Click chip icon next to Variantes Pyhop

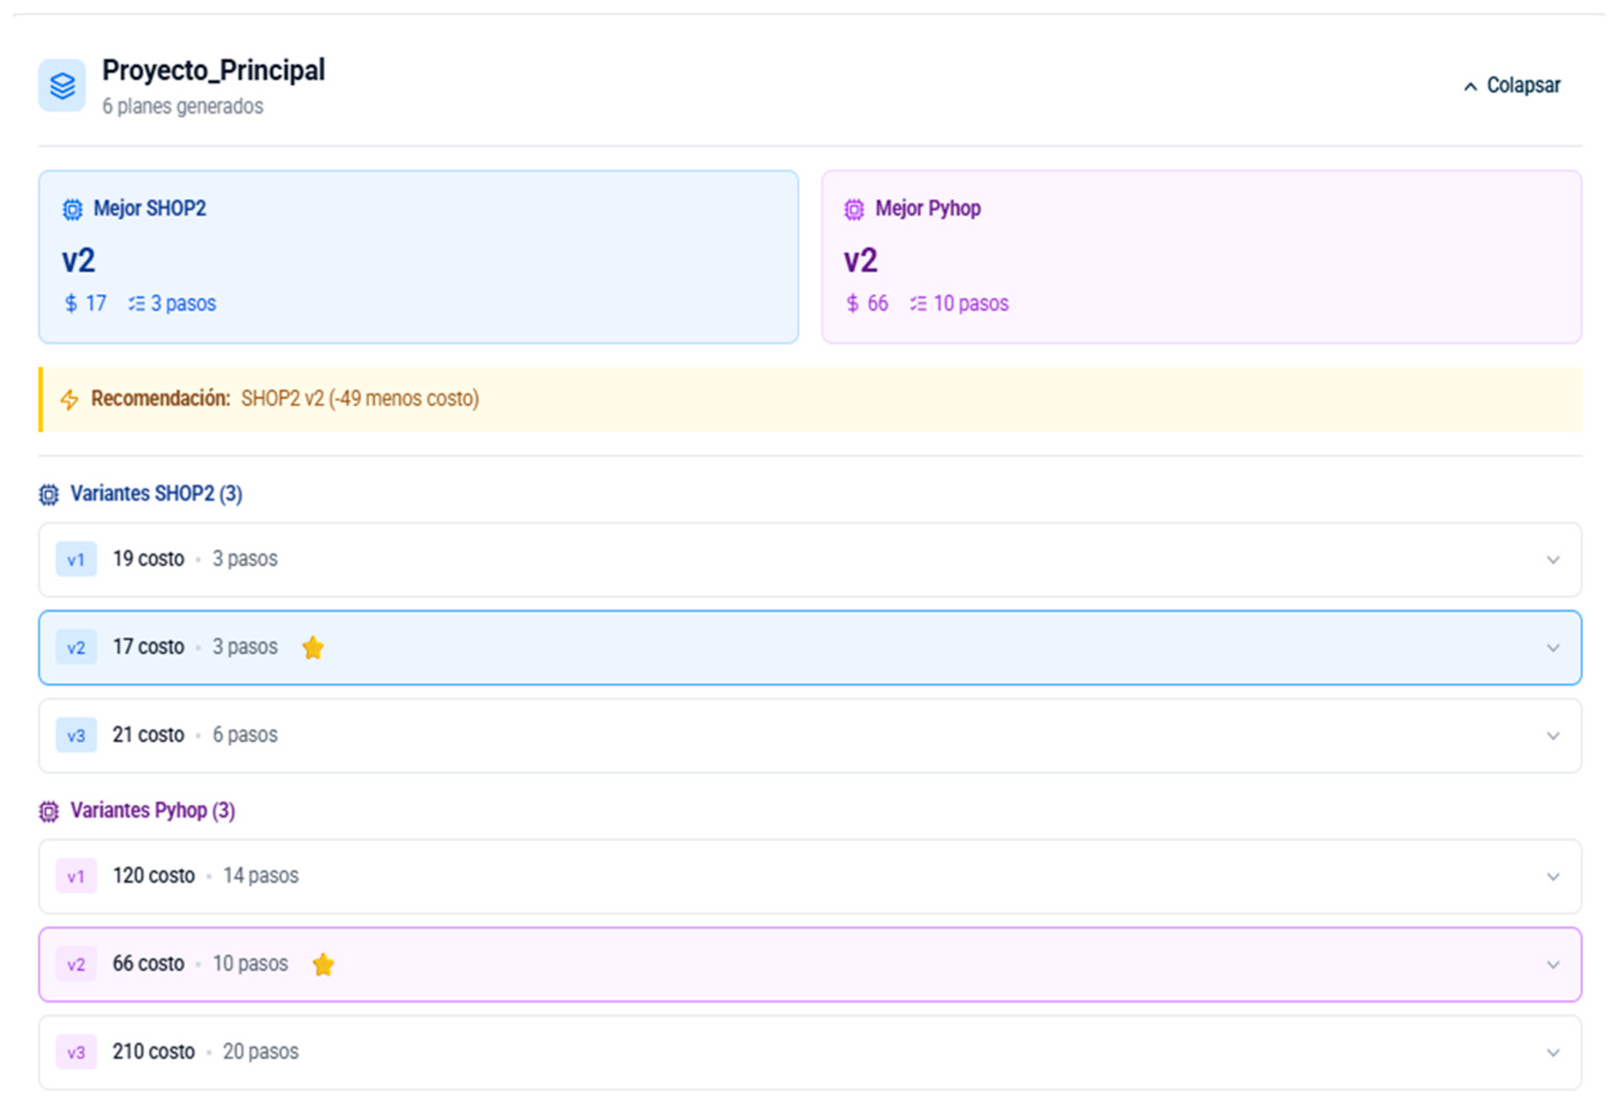coord(49,811)
